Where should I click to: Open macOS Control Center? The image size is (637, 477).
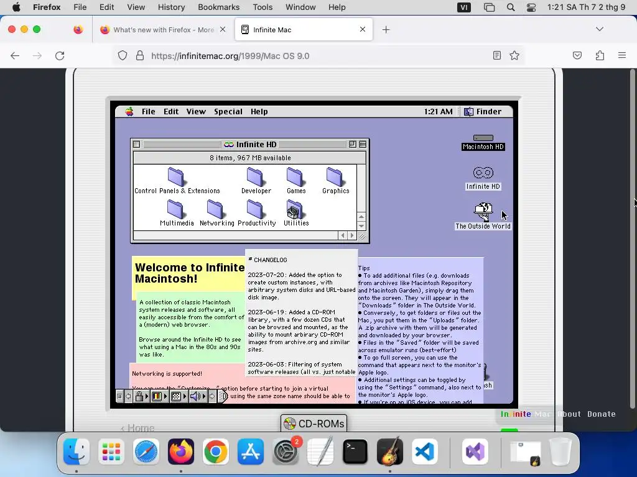point(531,7)
